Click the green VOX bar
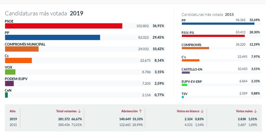This screenshot has height=137, width=266. tap(10, 72)
